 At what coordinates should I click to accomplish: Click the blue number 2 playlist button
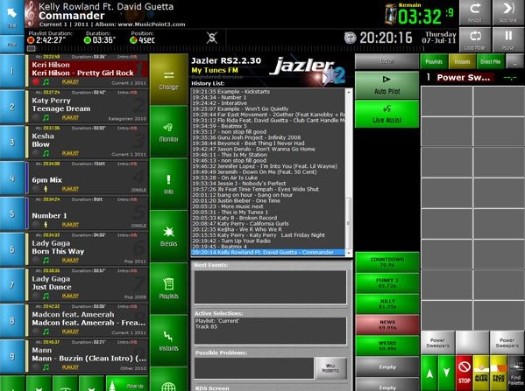(x=12, y=107)
